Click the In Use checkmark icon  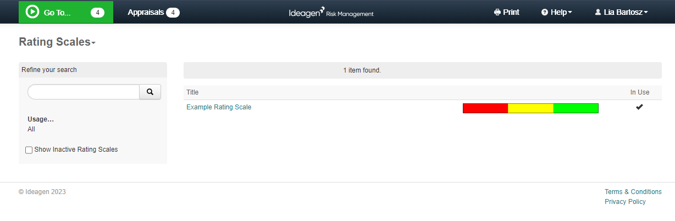[x=639, y=107]
